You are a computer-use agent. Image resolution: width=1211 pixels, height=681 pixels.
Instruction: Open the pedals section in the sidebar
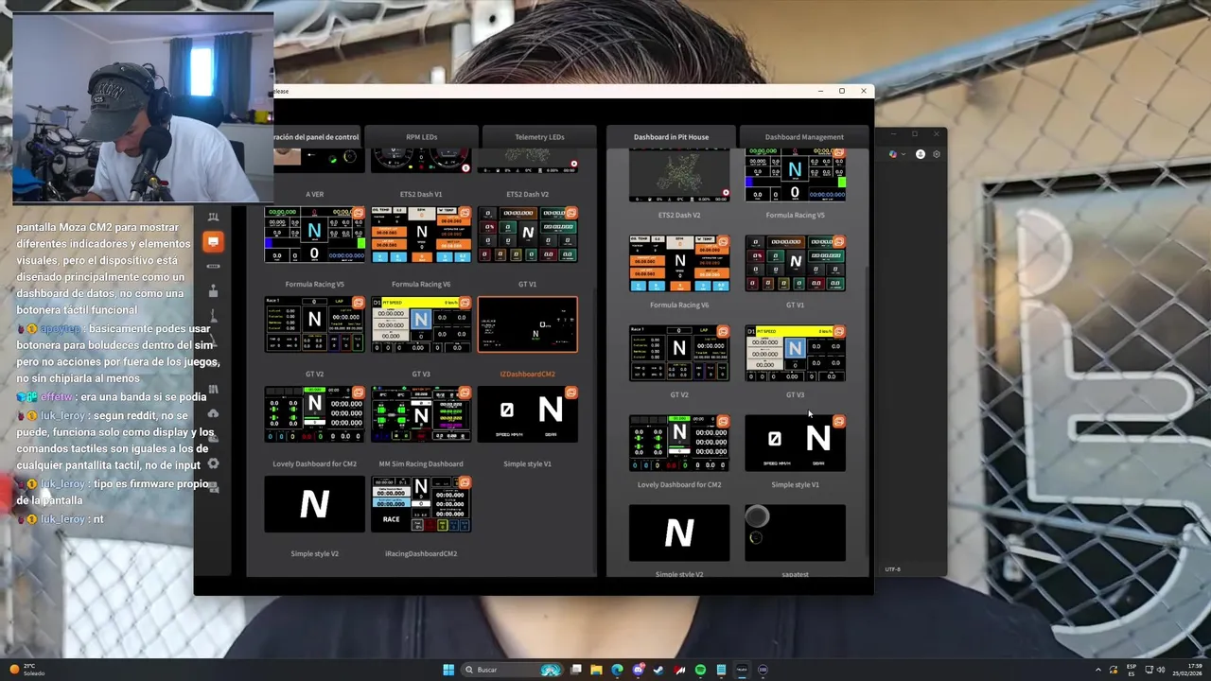[213, 218]
